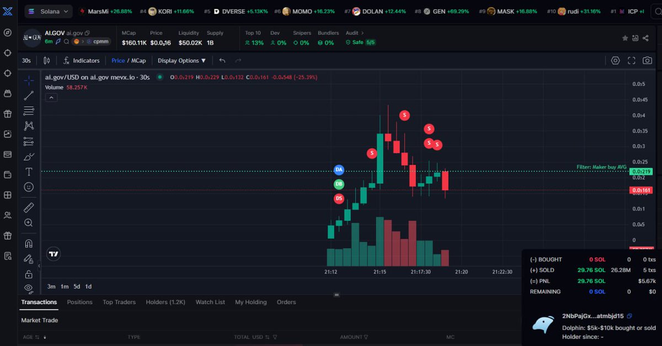This screenshot has height=346, width=662.
Task: Open trending token MarsMi
Action: (x=106, y=11)
